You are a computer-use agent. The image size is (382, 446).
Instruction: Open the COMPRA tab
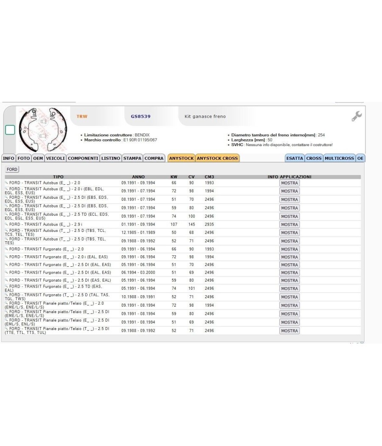tap(154, 158)
